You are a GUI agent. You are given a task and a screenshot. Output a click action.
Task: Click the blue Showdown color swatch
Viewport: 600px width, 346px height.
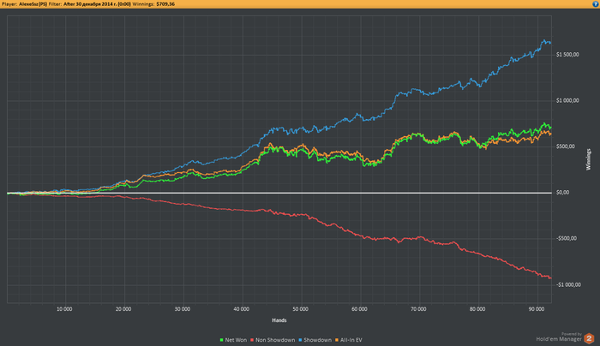[x=300, y=340]
